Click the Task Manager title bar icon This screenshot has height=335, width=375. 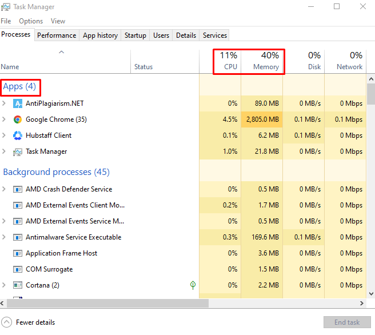click(6, 7)
